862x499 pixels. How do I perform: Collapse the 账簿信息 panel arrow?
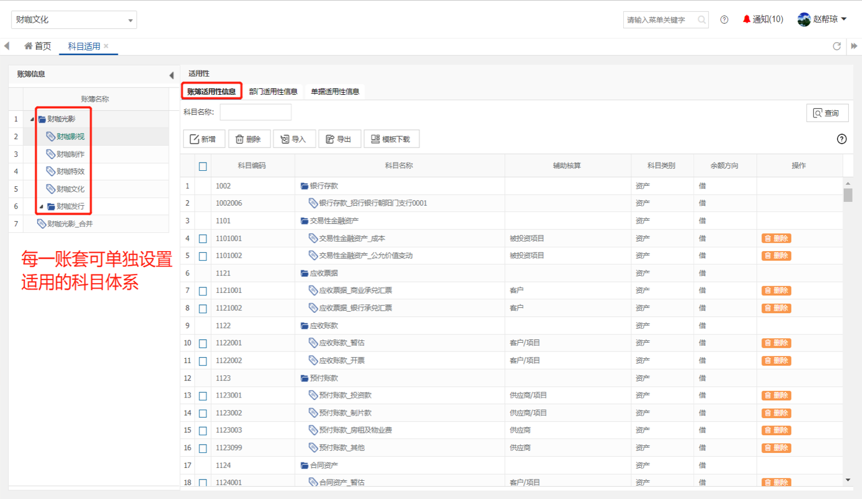171,75
